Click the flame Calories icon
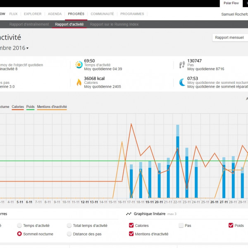 tap(79, 82)
